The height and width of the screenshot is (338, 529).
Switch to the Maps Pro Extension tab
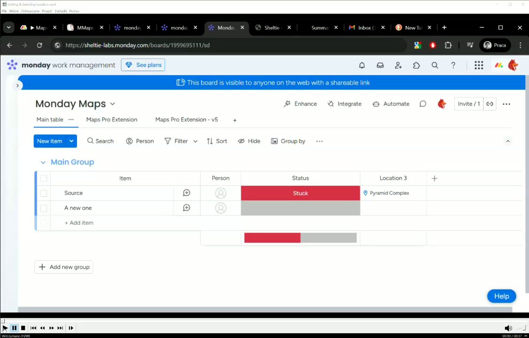pos(112,120)
